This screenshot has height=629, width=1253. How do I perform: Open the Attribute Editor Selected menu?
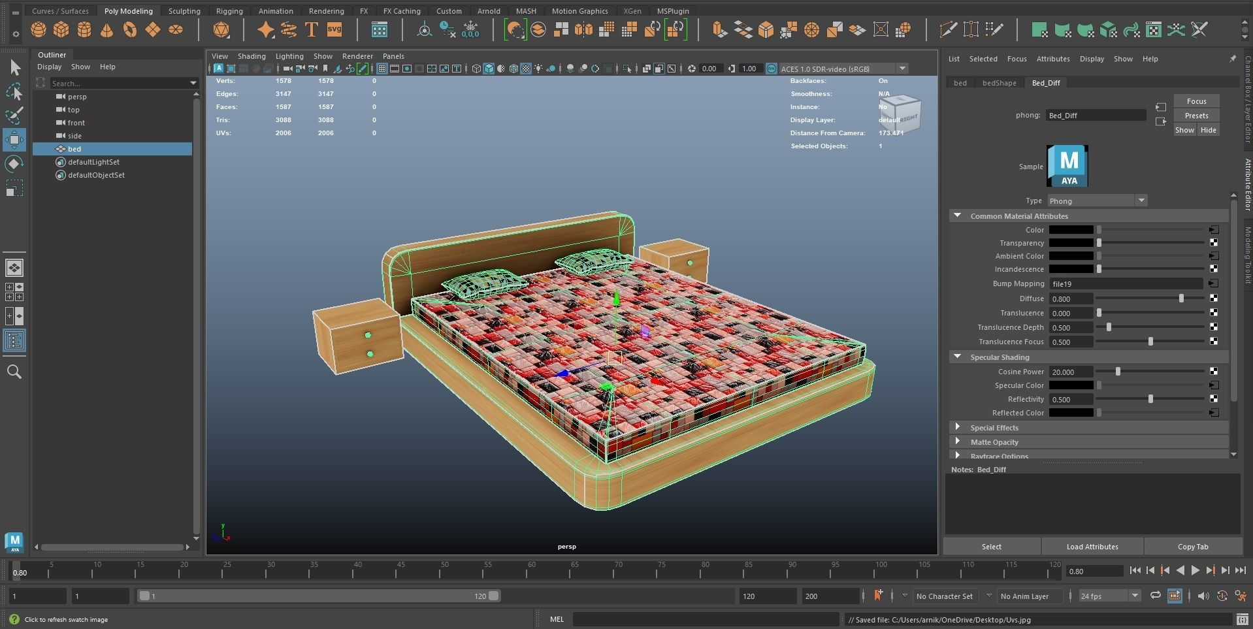click(983, 59)
